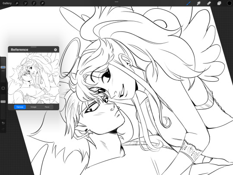233x175 pixels.
Task: Open the Layers panel
Action: point(219,3)
